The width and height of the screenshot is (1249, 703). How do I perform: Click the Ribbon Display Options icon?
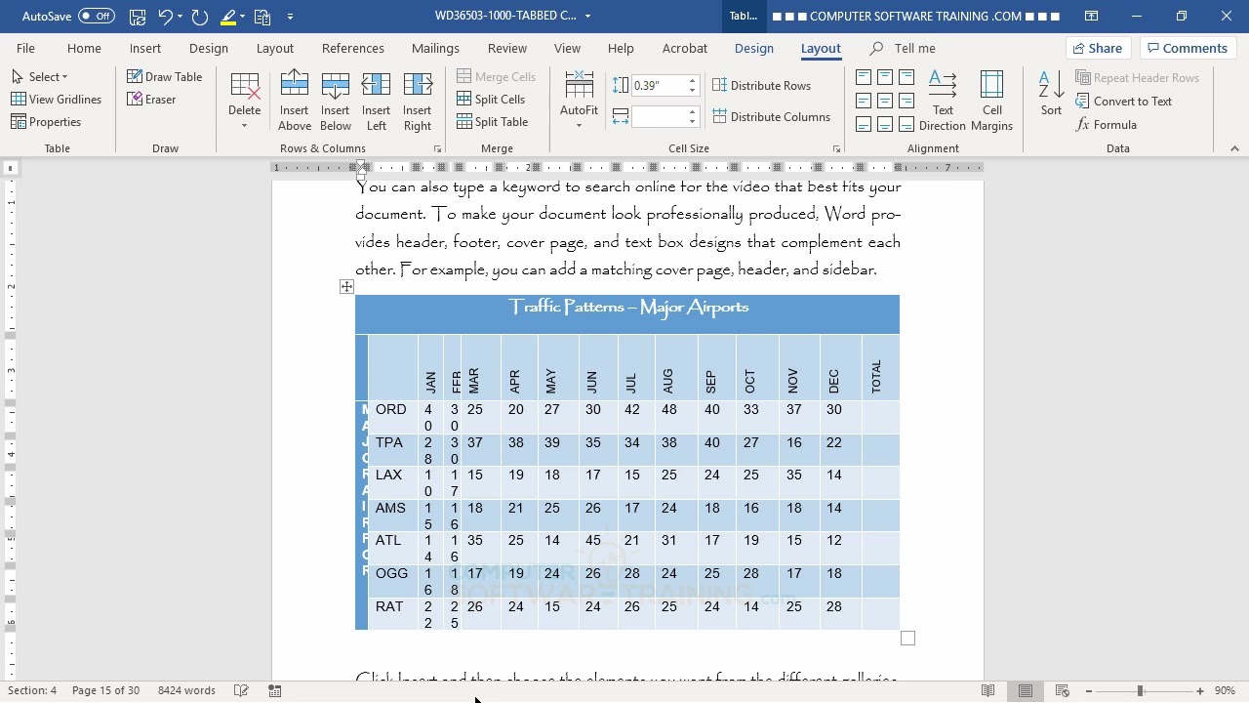pyautogui.click(x=1092, y=17)
